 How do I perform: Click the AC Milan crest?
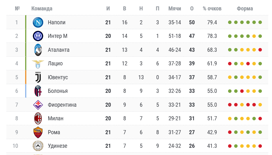pos(38,118)
